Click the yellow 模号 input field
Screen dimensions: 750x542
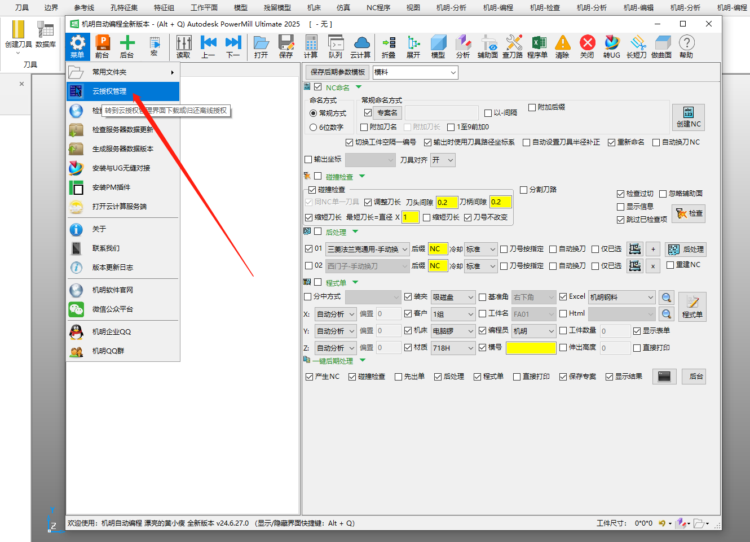(x=531, y=348)
